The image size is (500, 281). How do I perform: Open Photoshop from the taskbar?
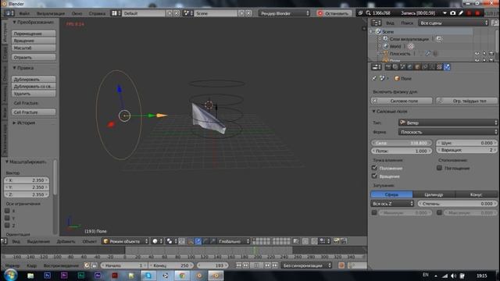47,276
